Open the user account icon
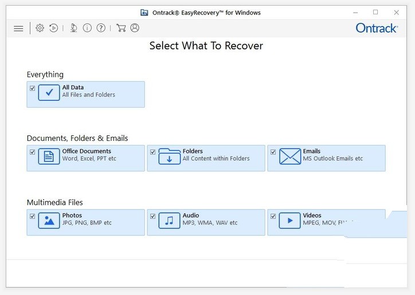Image resolution: width=415 pixels, height=295 pixels. tap(135, 27)
